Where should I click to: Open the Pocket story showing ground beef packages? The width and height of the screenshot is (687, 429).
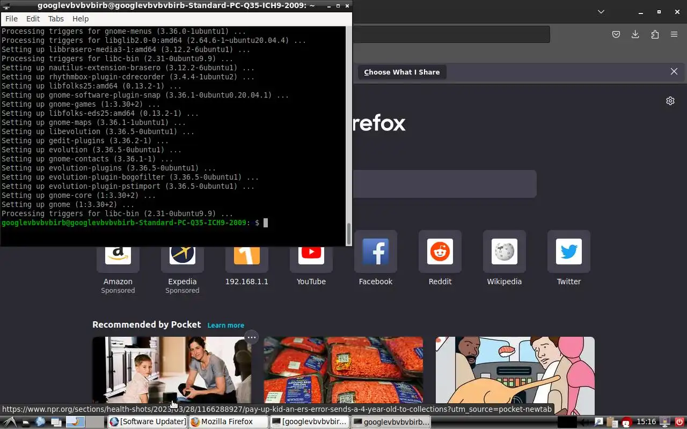(343, 370)
